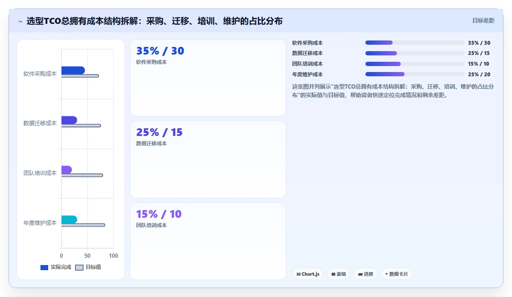Click the 50 tick on chart axis
The width and height of the screenshot is (512, 297).
[x=87, y=256]
